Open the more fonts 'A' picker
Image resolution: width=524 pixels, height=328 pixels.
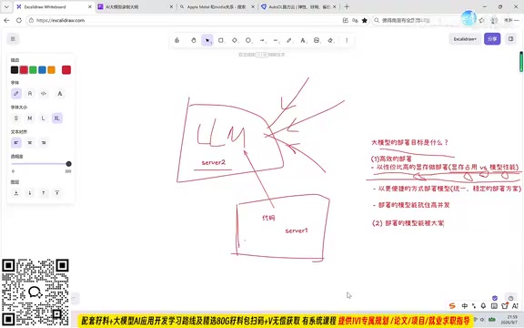click(59, 93)
